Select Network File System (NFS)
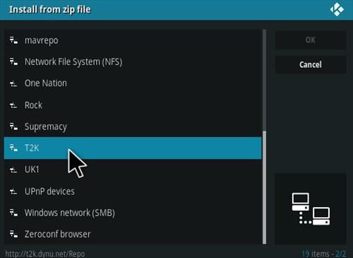The image size is (353, 258). pos(133,62)
